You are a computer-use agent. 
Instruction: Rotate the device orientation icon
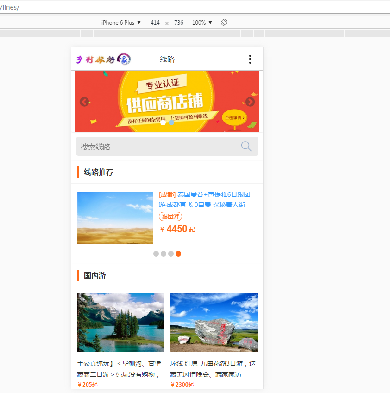224,22
